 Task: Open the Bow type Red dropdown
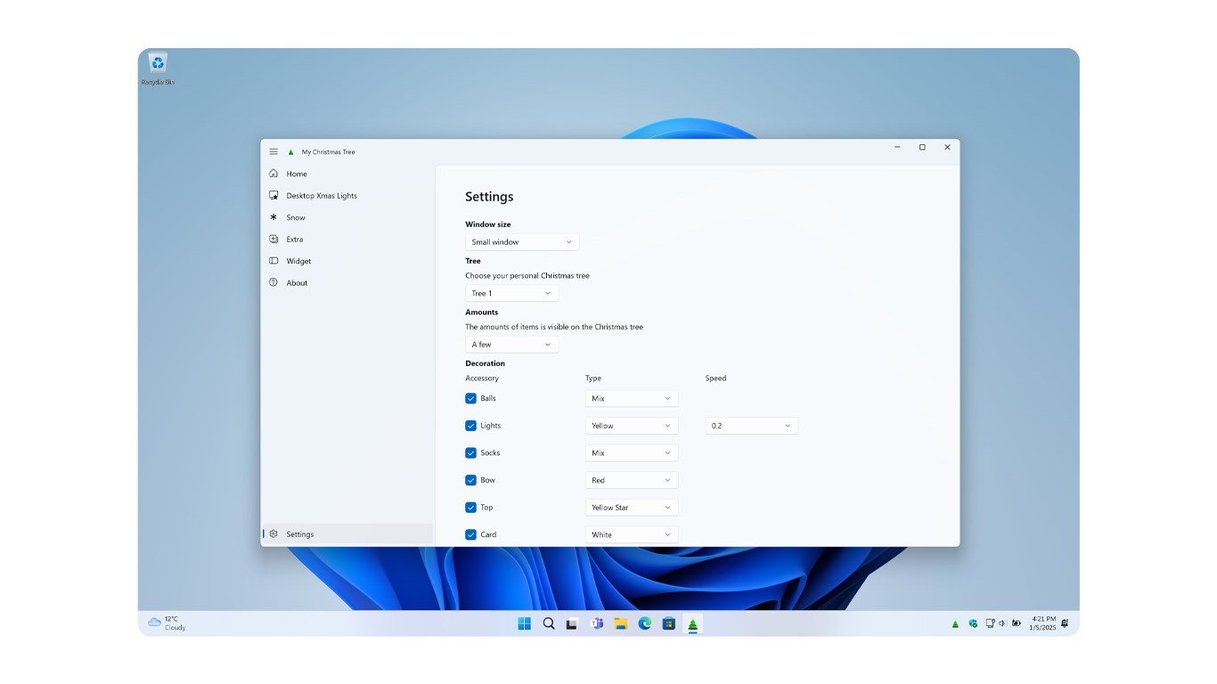632,480
